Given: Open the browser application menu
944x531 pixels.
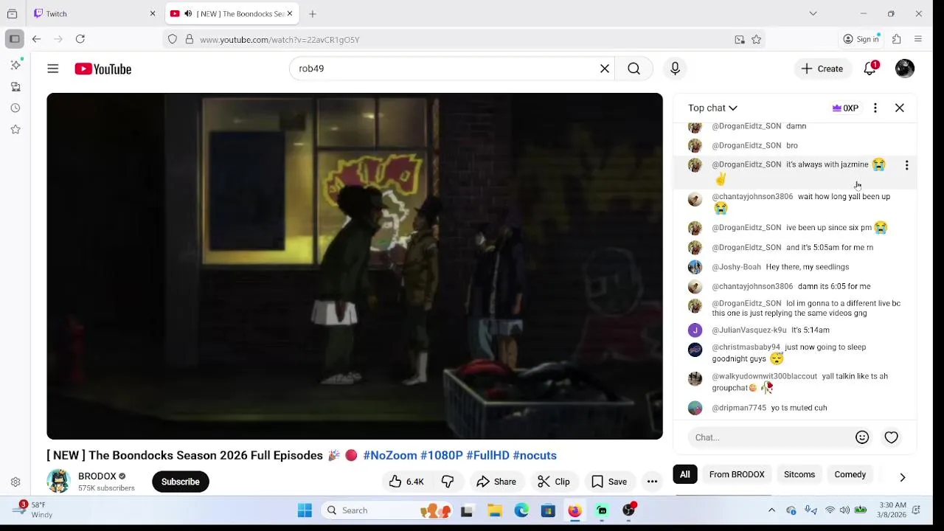Looking at the screenshot, I should coord(918,39).
